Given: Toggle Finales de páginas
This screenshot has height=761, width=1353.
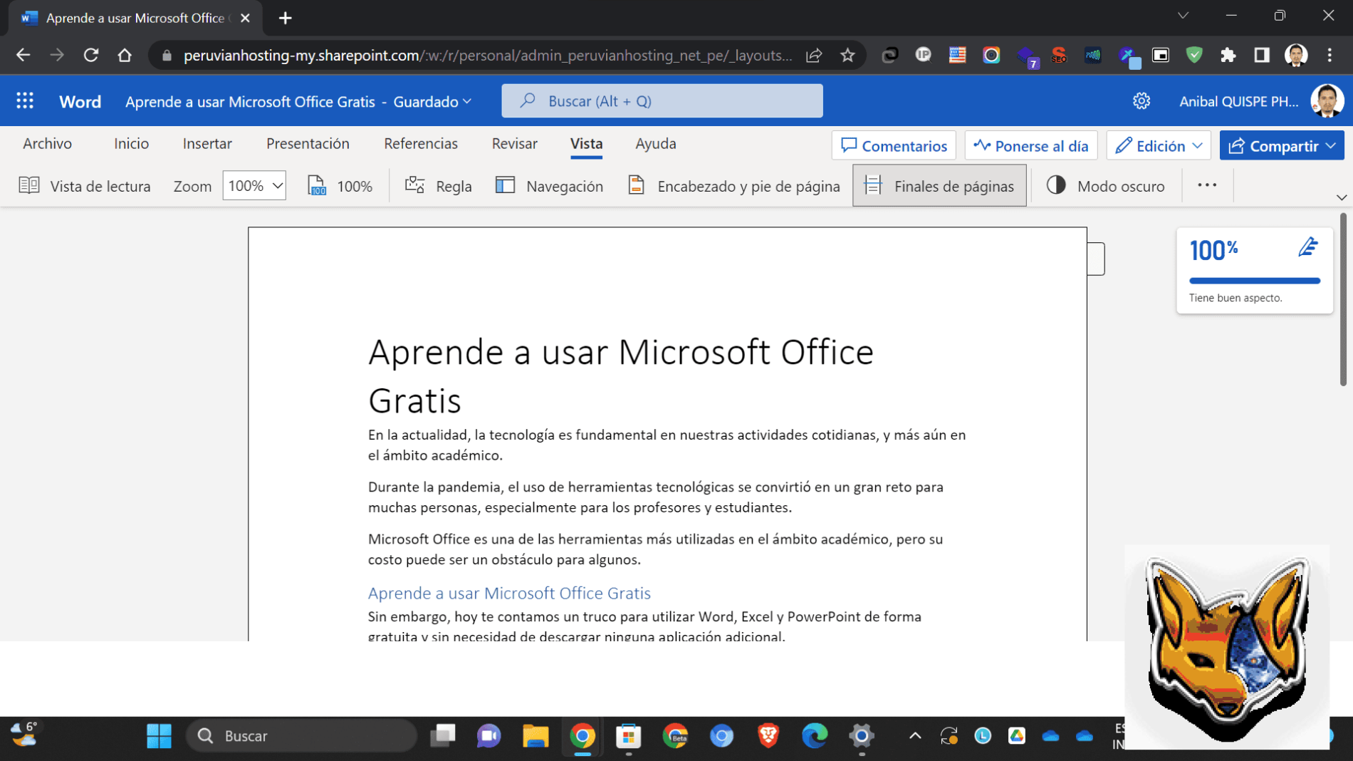Looking at the screenshot, I should (x=939, y=186).
